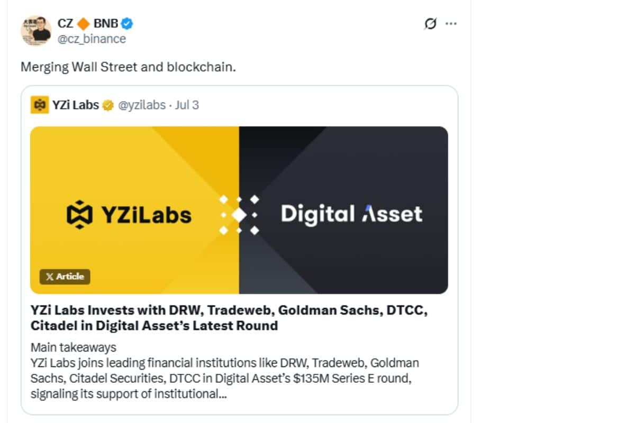The width and height of the screenshot is (635, 423).
Task: Click the diamond pattern at the banner center
Action: (x=239, y=215)
